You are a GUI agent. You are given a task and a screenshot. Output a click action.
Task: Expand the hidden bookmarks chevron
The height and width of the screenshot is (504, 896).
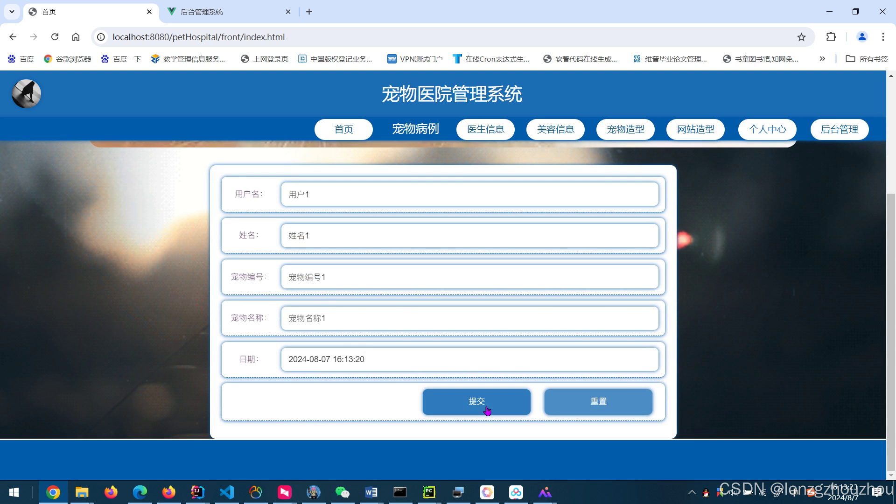coord(822,59)
